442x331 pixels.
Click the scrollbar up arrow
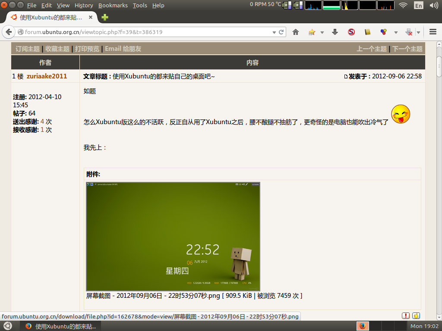point(439,44)
